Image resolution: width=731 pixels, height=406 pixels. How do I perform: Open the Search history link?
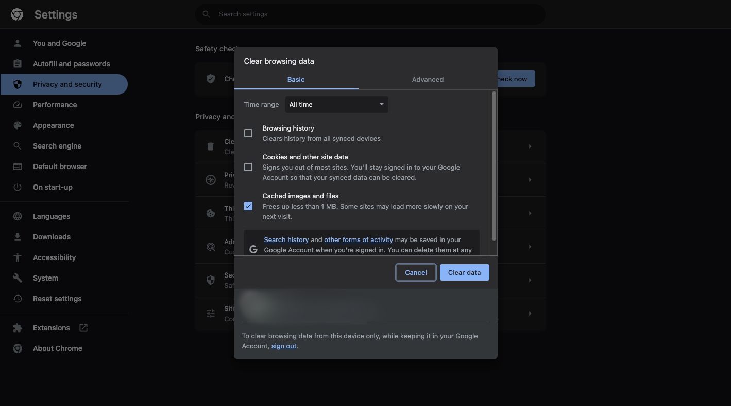pos(286,239)
